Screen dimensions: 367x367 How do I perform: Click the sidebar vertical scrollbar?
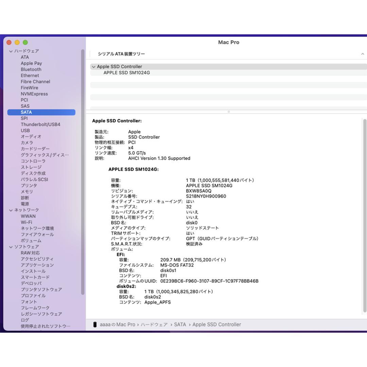pos(83,172)
